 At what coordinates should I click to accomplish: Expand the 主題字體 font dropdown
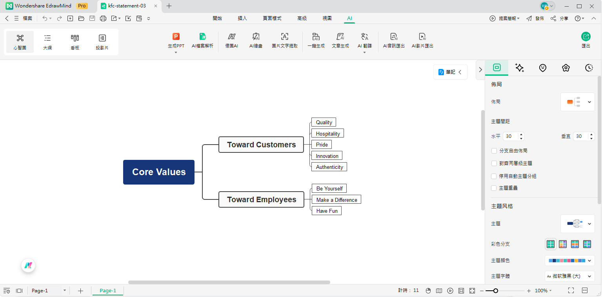pyautogui.click(x=569, y=276)
